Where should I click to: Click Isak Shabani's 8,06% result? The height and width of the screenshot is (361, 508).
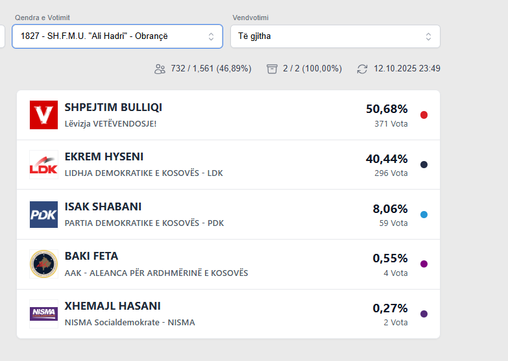390,209
